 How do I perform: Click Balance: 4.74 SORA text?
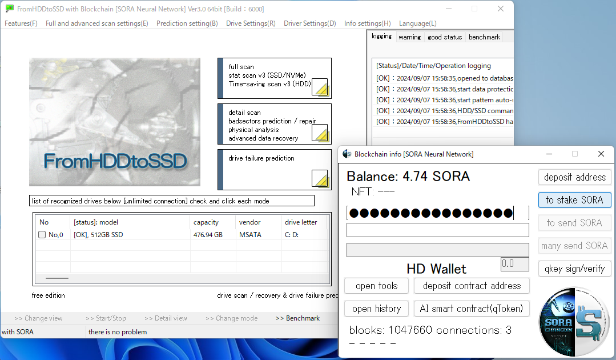click(408, 176)
